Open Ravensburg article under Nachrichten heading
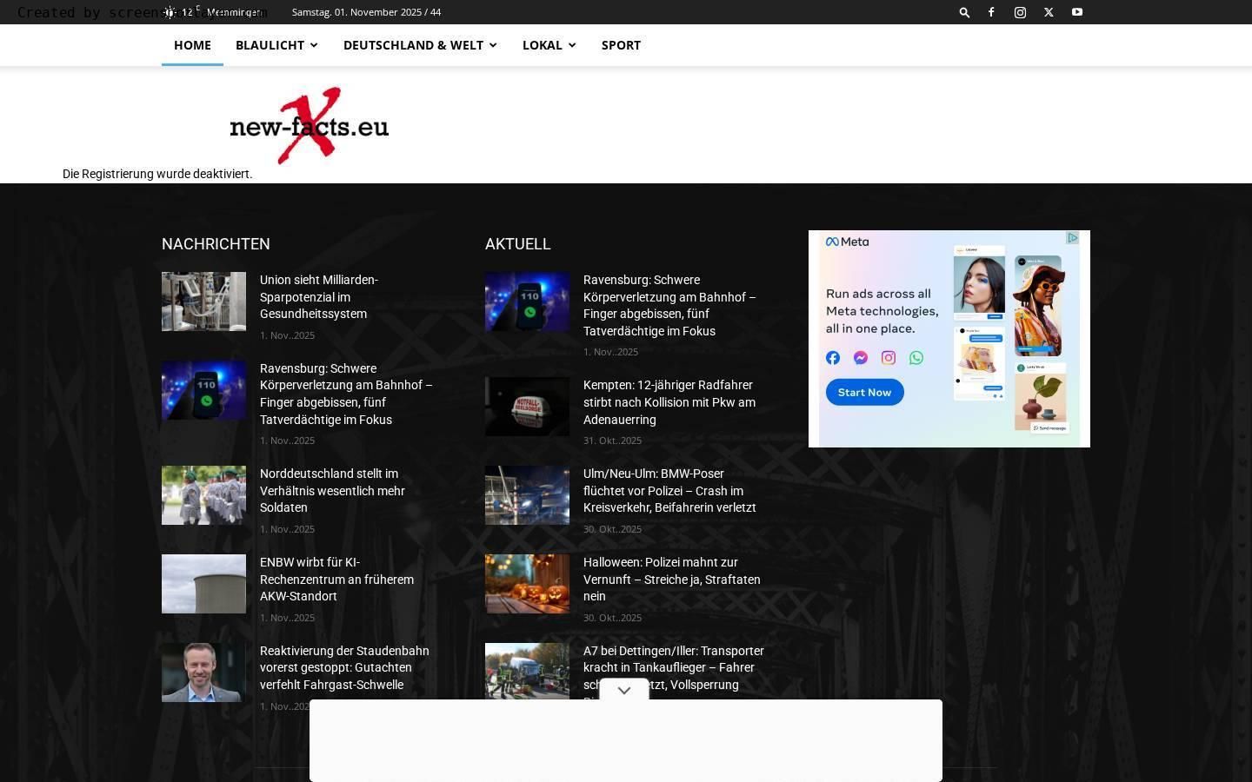1252x782 pixels. tap(346, 394)
